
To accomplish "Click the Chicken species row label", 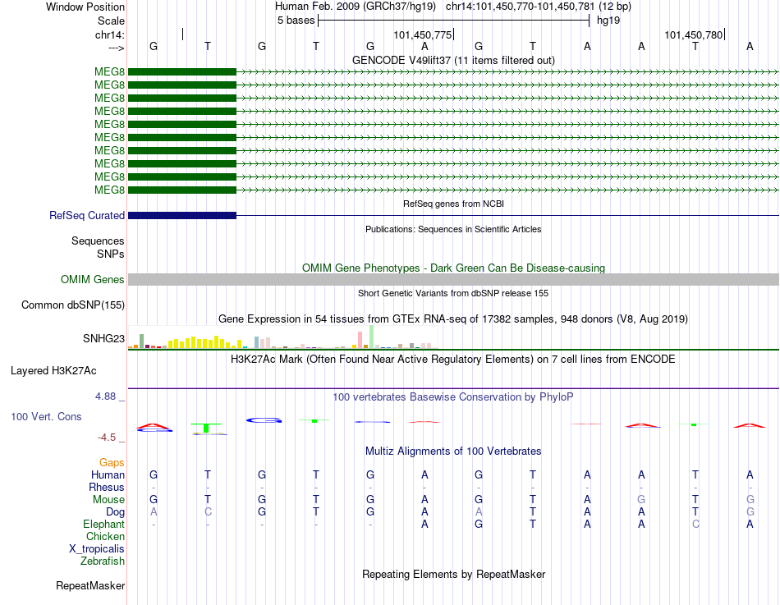I will coord(105,536).
